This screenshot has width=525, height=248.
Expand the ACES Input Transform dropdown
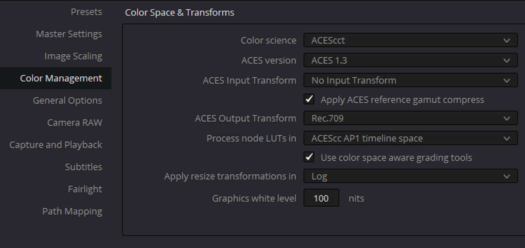(411, 80)
